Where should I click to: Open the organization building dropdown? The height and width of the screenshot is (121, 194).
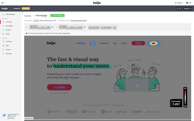point(3,3)
